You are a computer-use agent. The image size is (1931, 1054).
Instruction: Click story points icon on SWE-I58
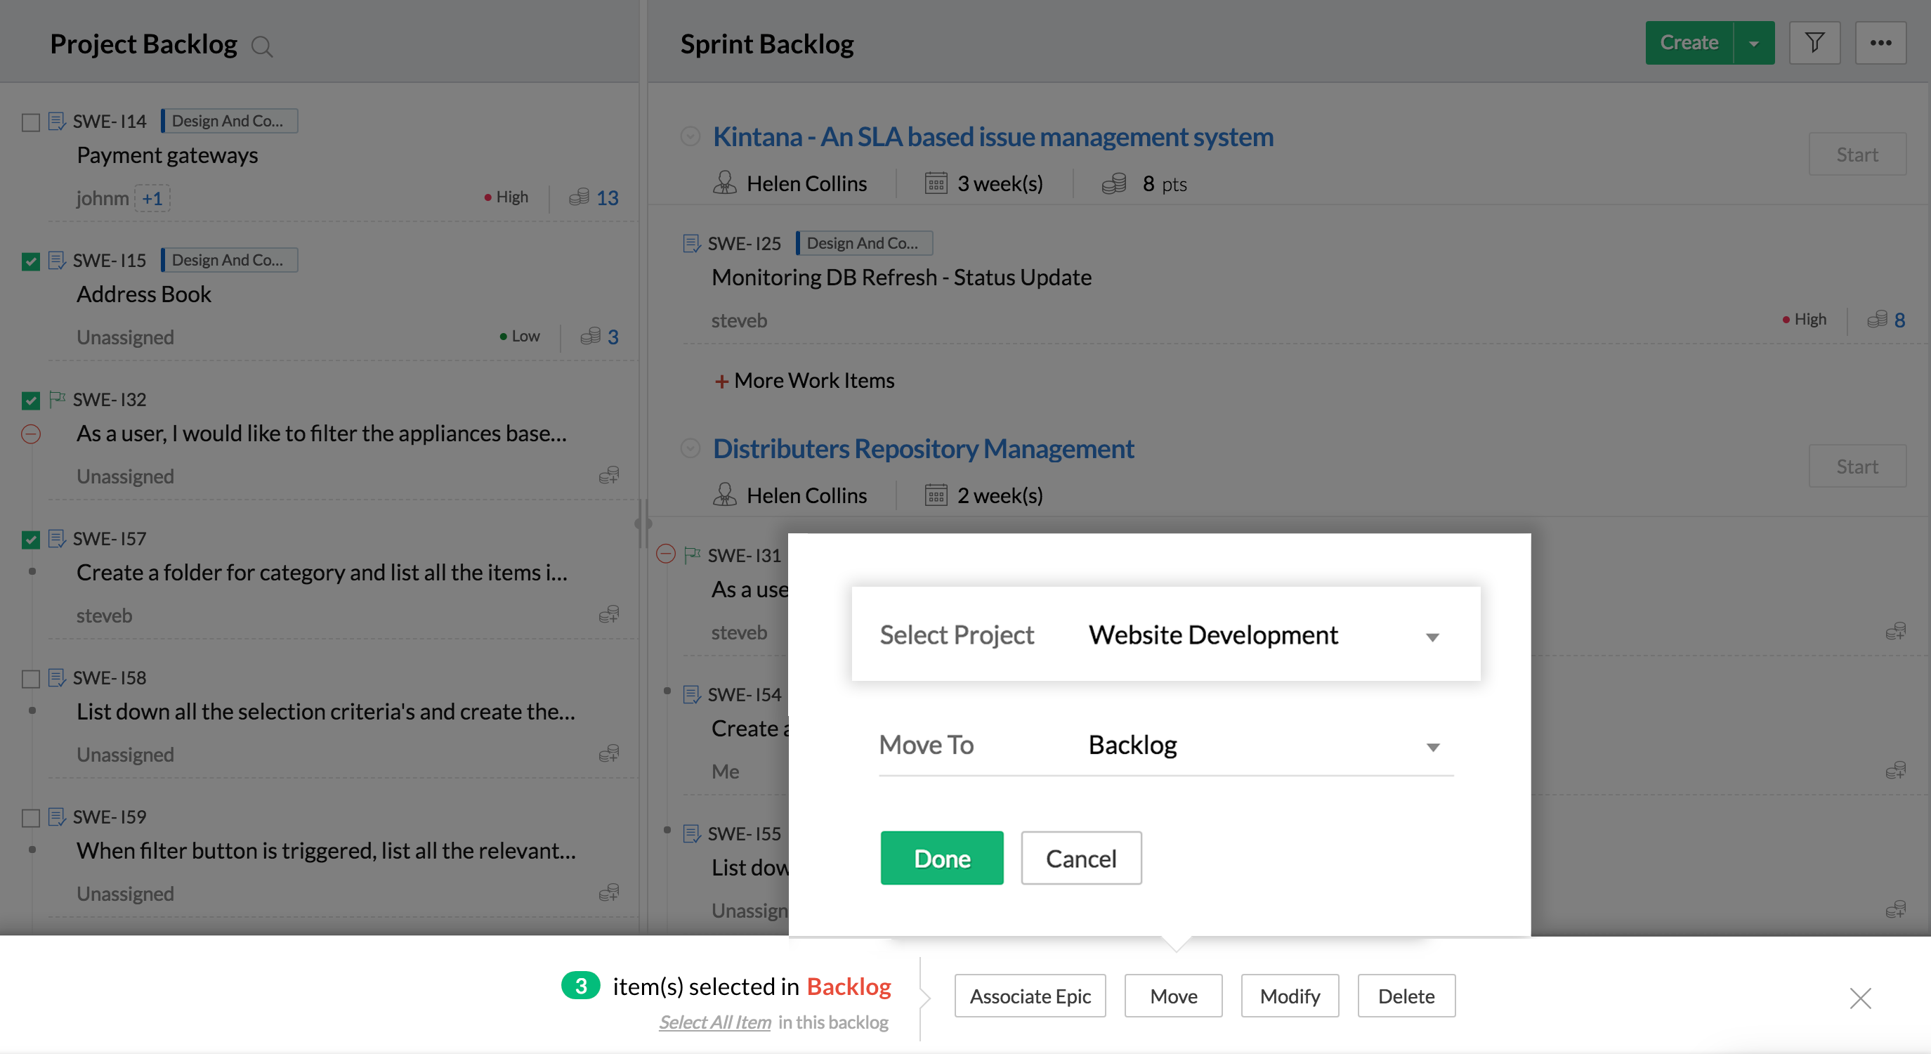pyautogui.click(x=609, y=753)
